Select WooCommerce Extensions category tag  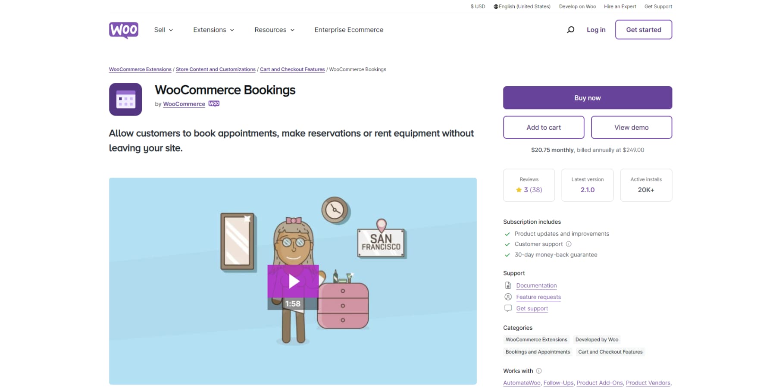536,340
